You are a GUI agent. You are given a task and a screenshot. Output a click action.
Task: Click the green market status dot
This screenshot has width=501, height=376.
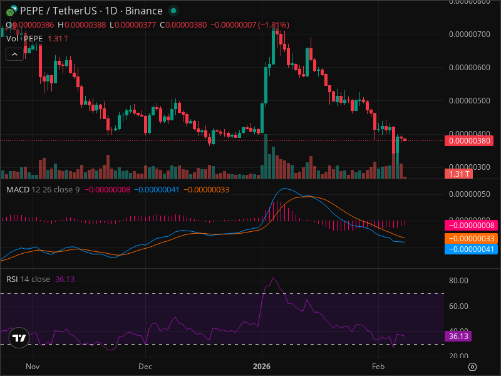coord(173,11)
